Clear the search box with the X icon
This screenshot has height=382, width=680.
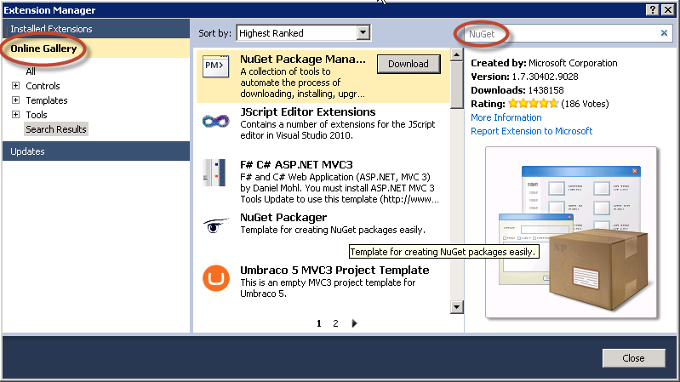(664, 33)
